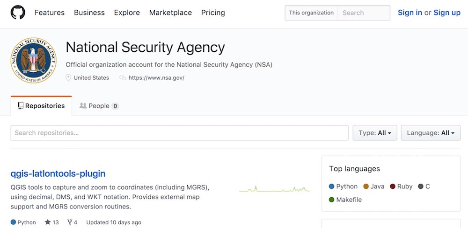Select the Official organization account description text
The height and width of the screenshot is (228, 468).
pyautogui.click(x=169, y=64)
